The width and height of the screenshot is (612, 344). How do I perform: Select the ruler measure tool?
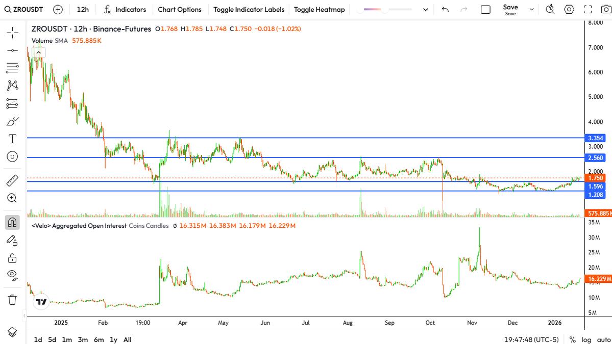click(13, 180)
